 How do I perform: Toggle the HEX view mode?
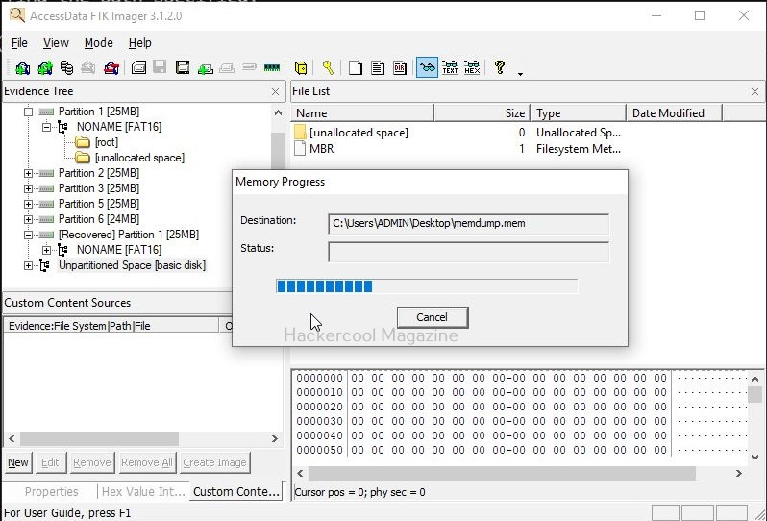472,67
